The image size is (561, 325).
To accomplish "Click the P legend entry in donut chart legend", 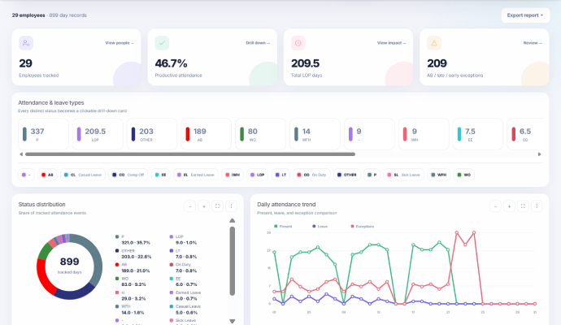I will (133, 240).
